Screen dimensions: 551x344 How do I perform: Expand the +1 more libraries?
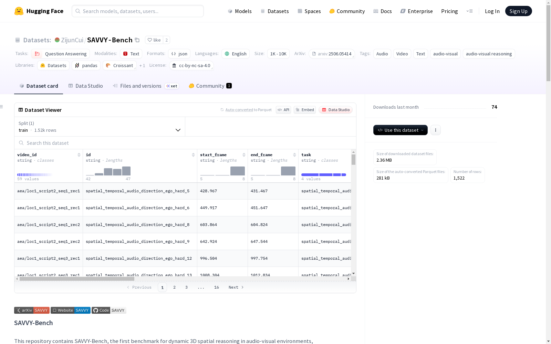[142, 65]
